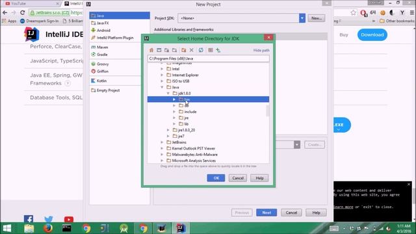Expand the include folder arrow
This screenshot has height=234, width=416.
pos(174,112)
